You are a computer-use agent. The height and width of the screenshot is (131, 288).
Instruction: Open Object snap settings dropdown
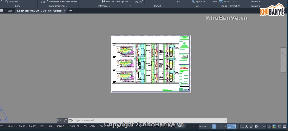pos(238,126)
